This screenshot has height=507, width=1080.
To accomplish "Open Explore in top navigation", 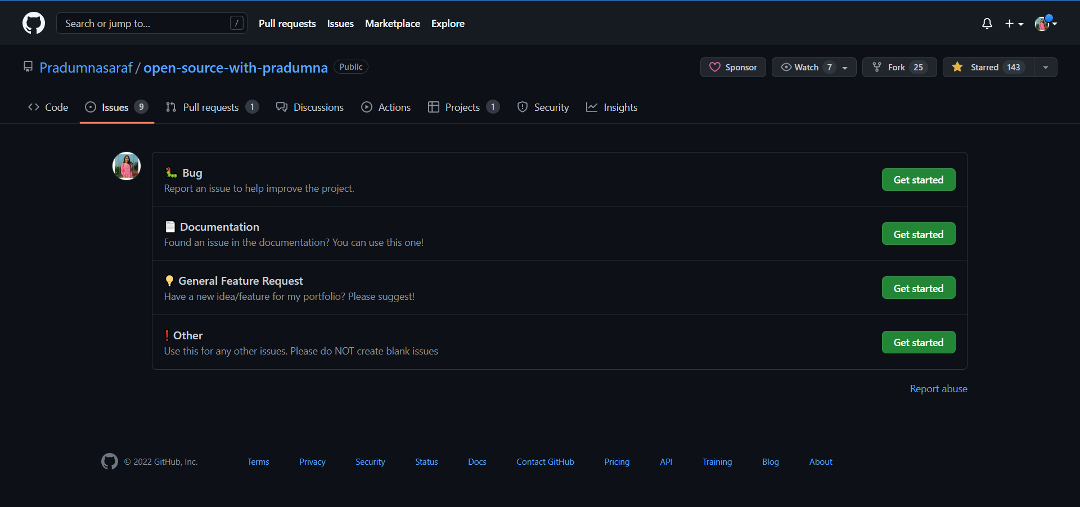I will [448, 24].
